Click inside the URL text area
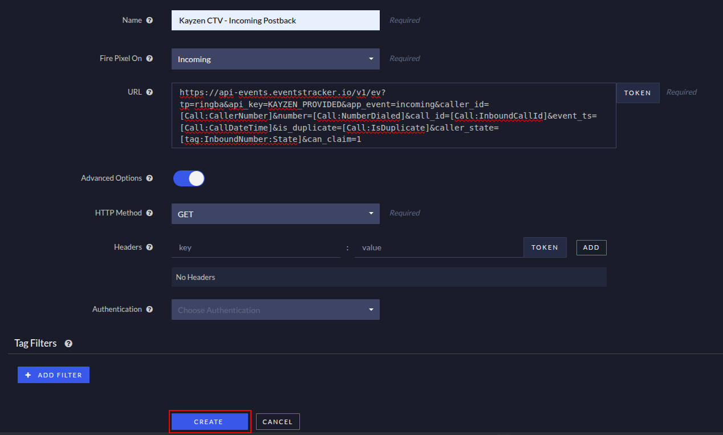This screenshot has width=723, height=435. click(x=393, y=116)
